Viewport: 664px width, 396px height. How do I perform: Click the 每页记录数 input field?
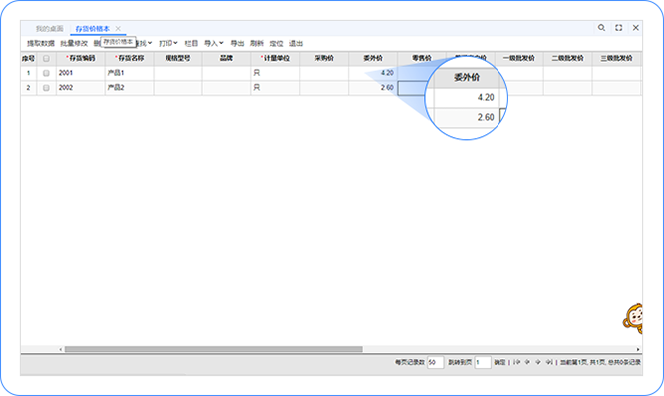pos(435,362)
